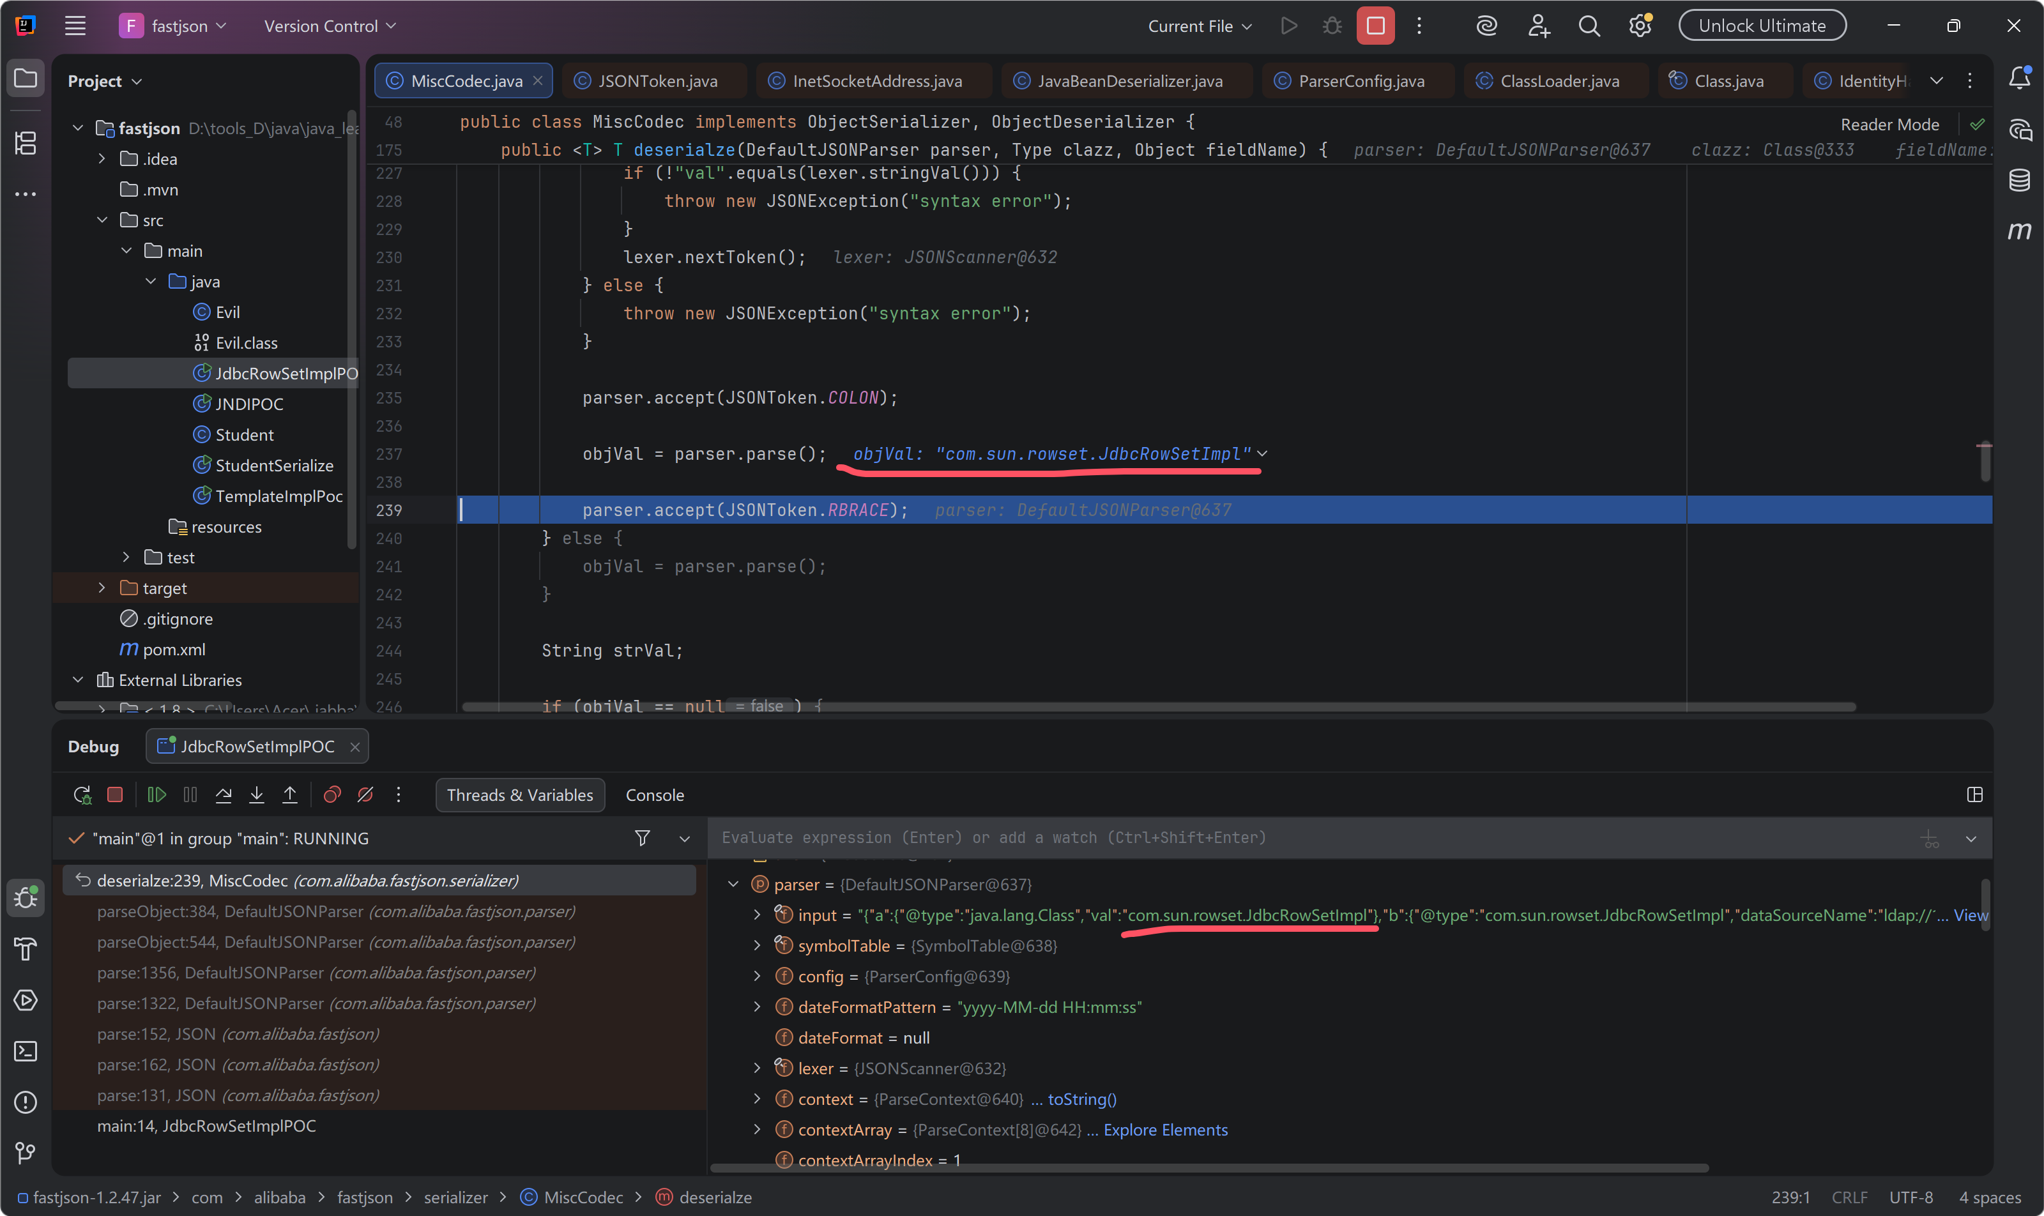The image size is (2044, 1216).
Task: Open Search Everywhere magnifier
Action: 1589,26
